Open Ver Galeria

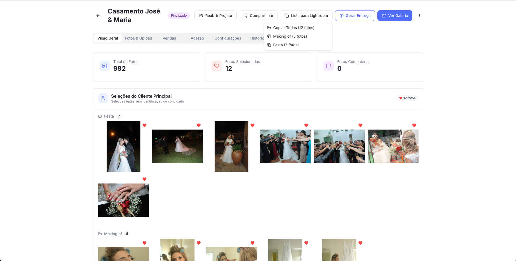click(395, 16)
